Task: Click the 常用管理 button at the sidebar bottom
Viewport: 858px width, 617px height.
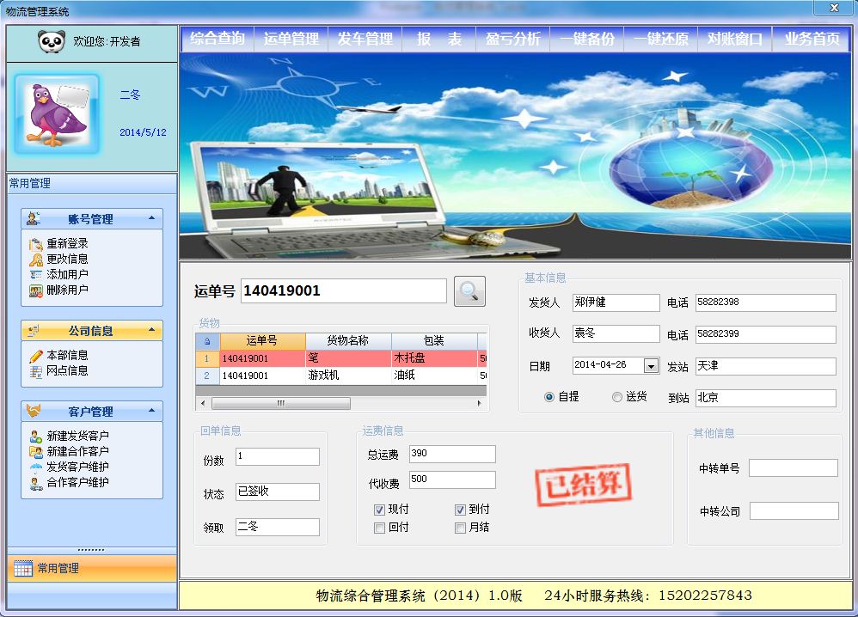Action: (92, 568)
